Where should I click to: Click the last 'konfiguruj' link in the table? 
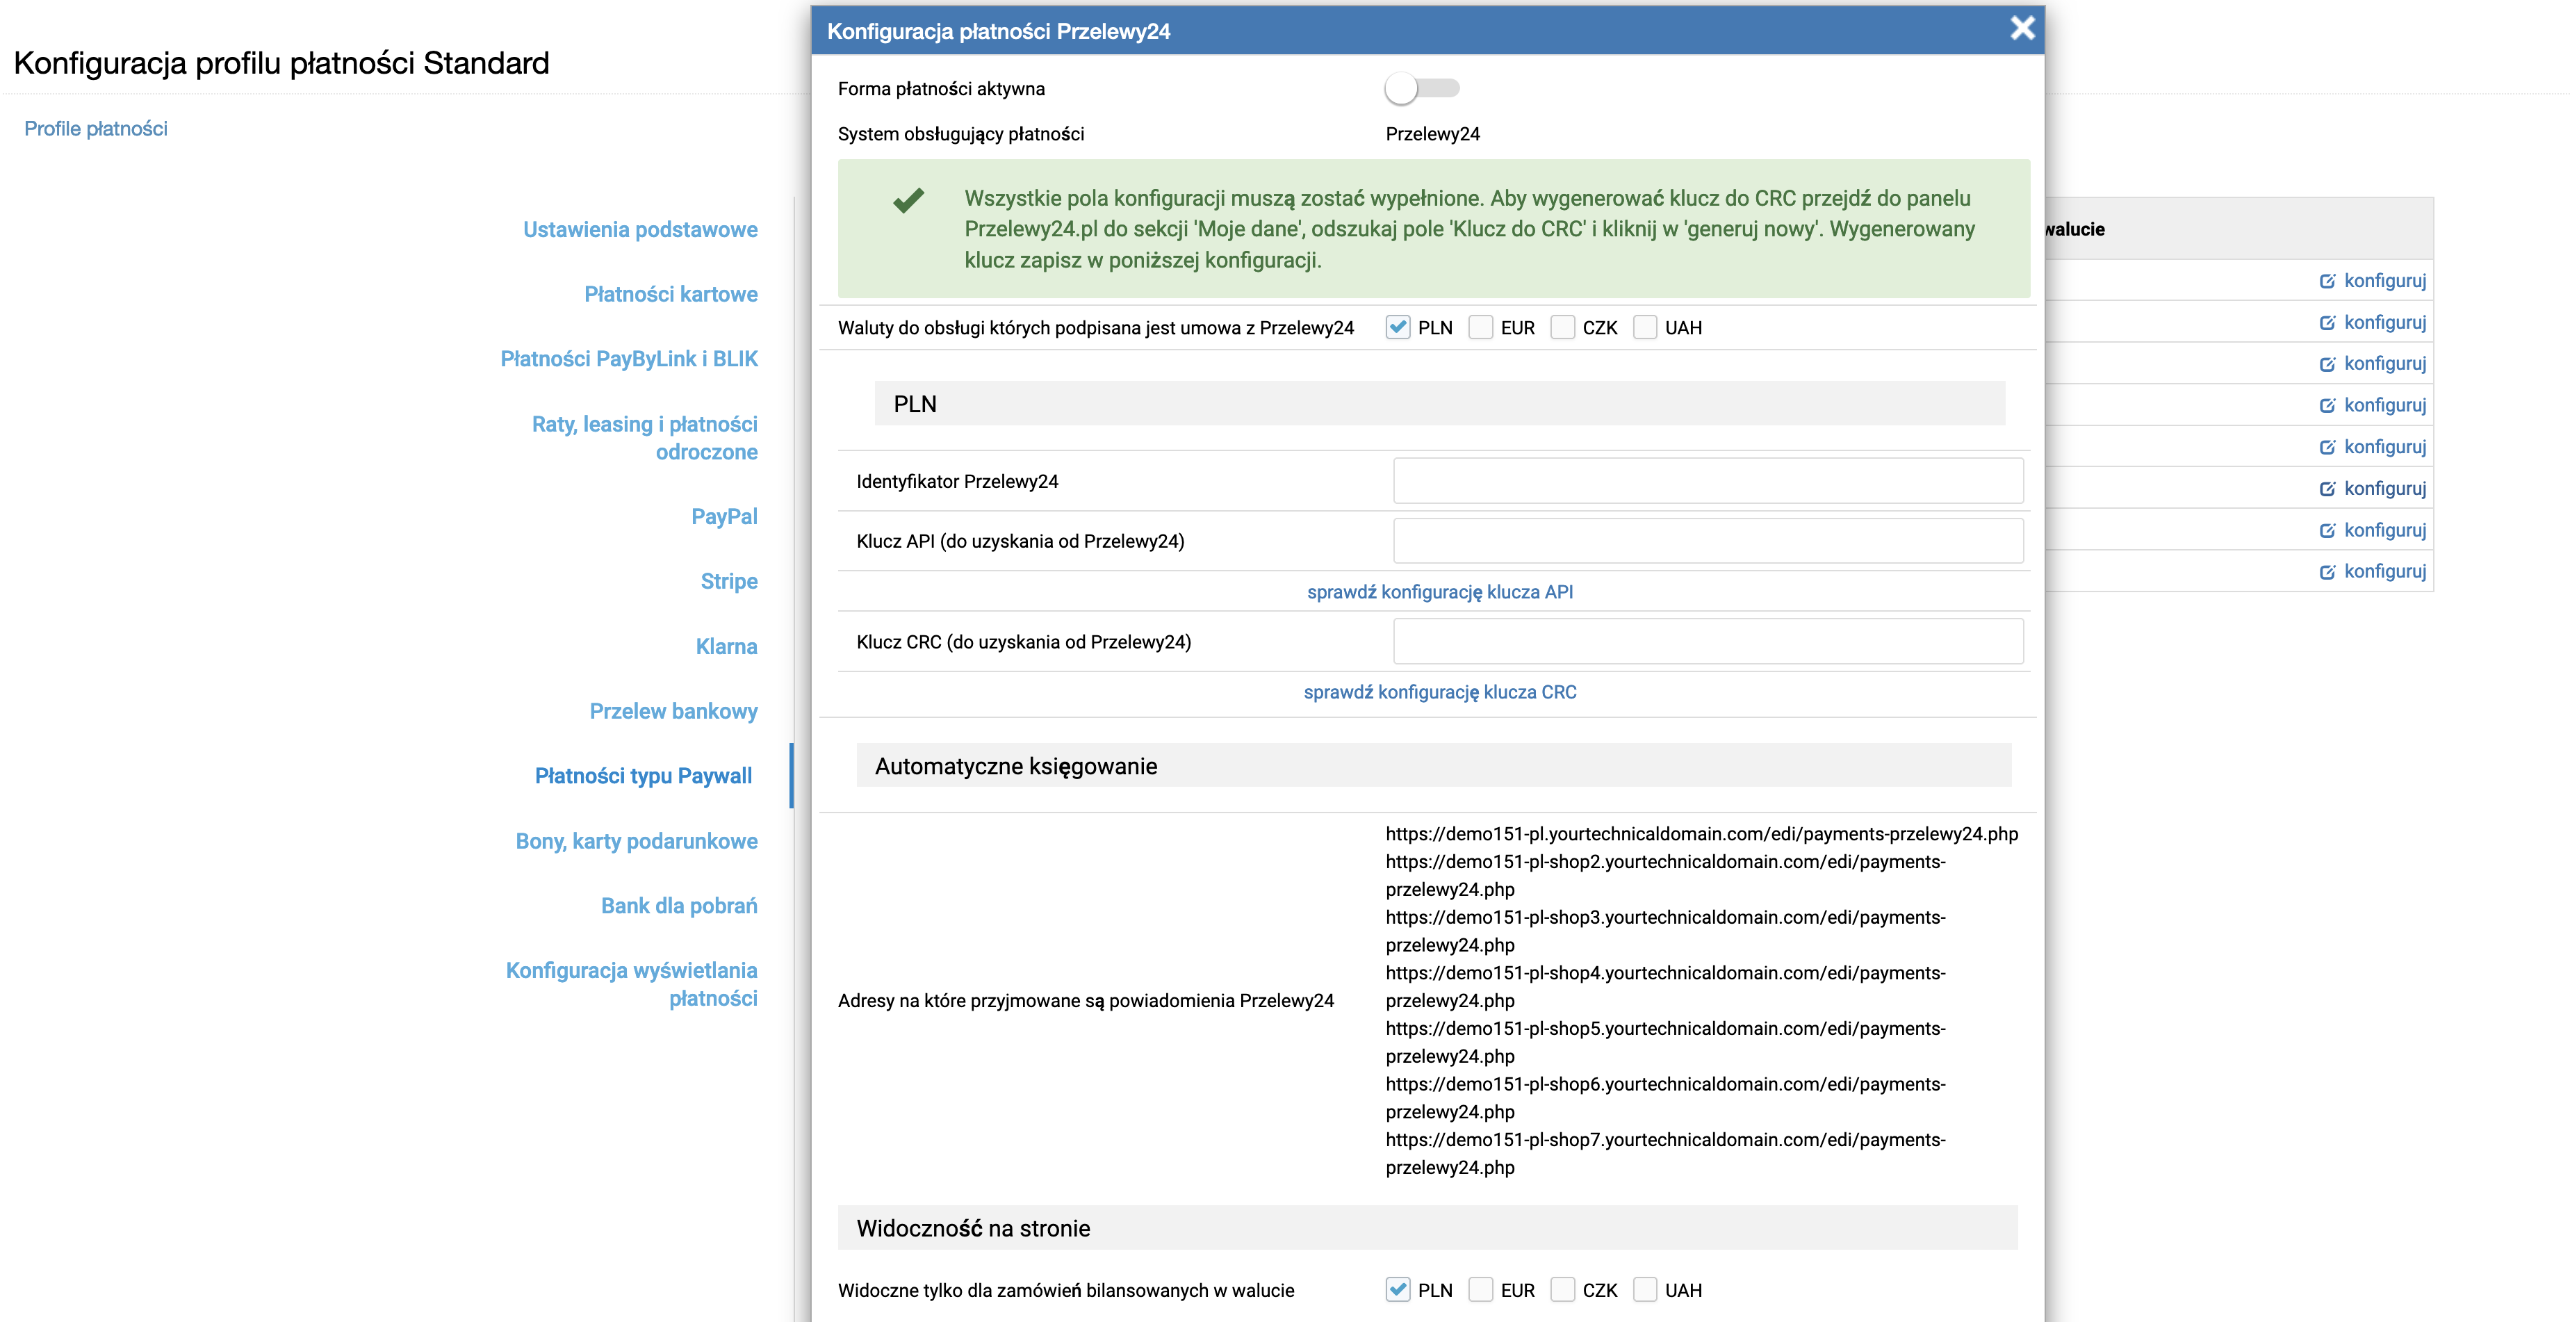click(2373, 571)
